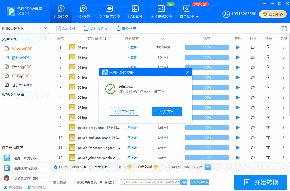290x191 pixels.
Task: Sort by 文件名称 arrows icon
Action: [105, 38]
